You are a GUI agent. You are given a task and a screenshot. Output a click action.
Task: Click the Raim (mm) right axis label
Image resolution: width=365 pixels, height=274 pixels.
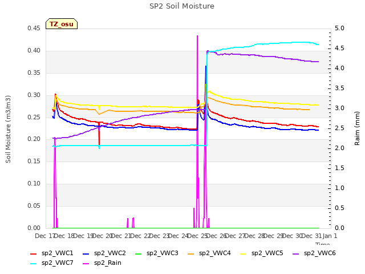tap(357, 128)
